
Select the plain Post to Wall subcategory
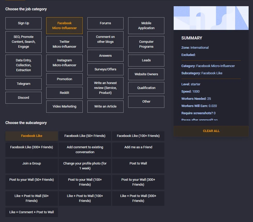138,166
